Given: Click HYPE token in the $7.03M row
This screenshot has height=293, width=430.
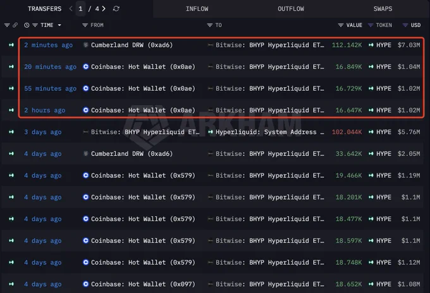Looking at the screenshot, I should point(384,45).
